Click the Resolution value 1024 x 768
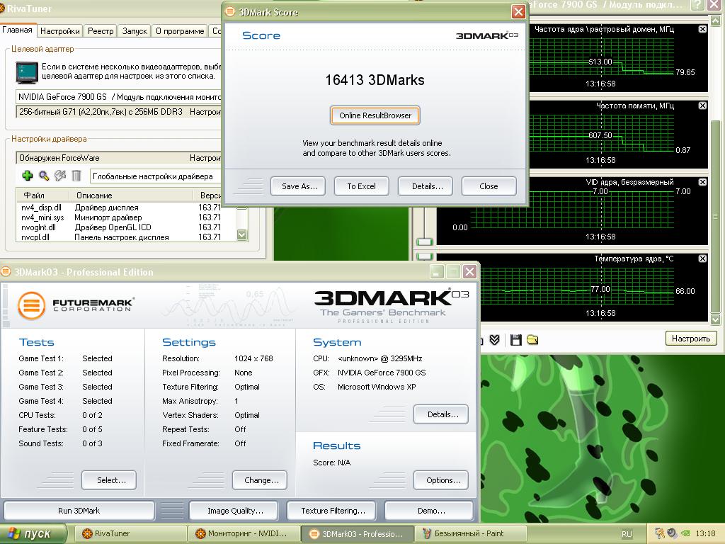 point(253,358)
